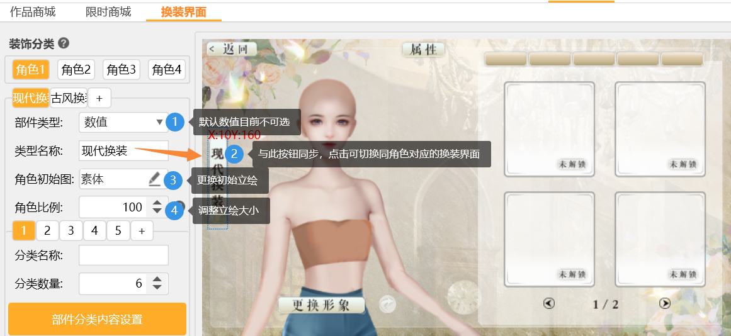Decrease 分类数量 with the down arrow
This screenshot has height=336, width=731.
tap(157, 288)
